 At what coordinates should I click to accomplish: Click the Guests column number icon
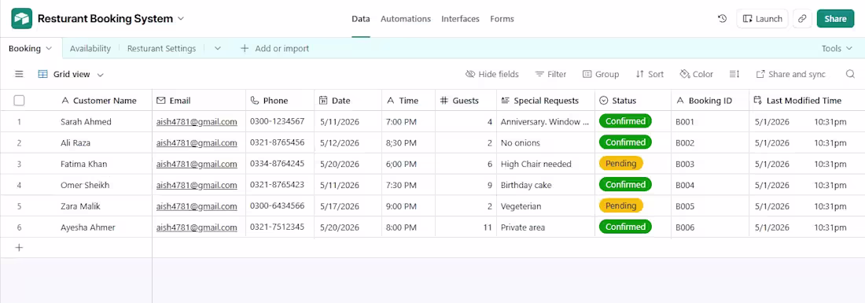(x=444, y=101)
